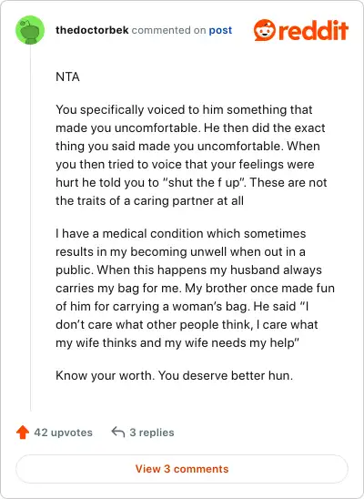364x499 pixels.
Task: Open the 3 replies label
Action: point(152,433)
